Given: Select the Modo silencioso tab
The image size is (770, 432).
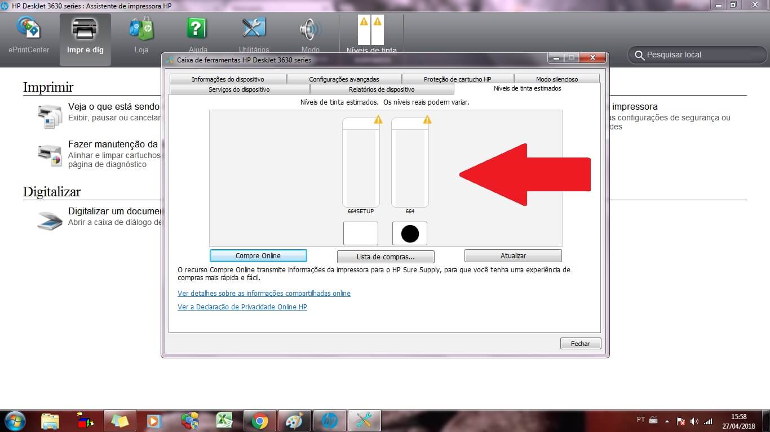Looking at the screenshot, I should (556, 79).
